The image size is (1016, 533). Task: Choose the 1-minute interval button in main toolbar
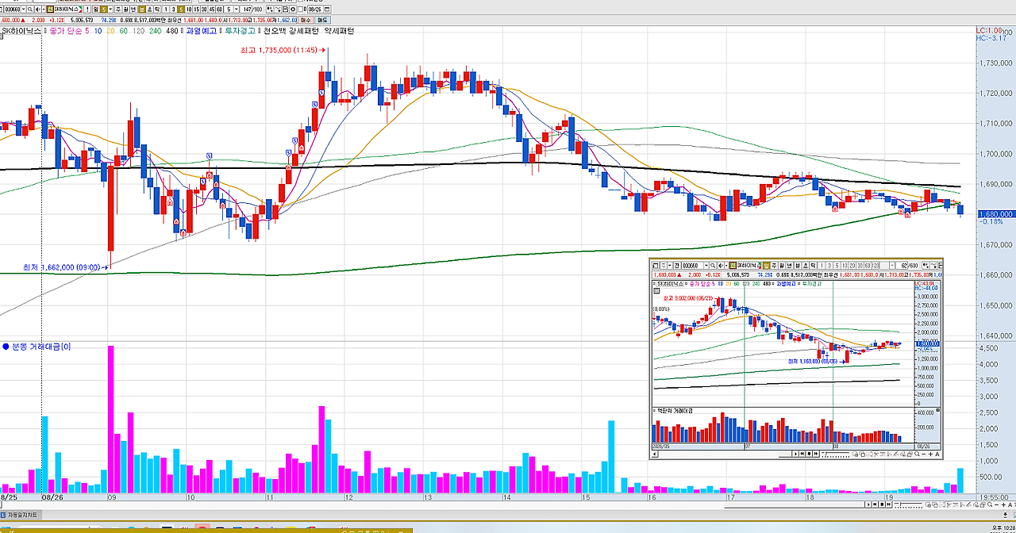[166, 10]
